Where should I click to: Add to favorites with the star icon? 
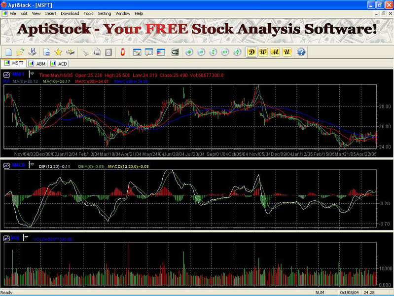point(58,52)
